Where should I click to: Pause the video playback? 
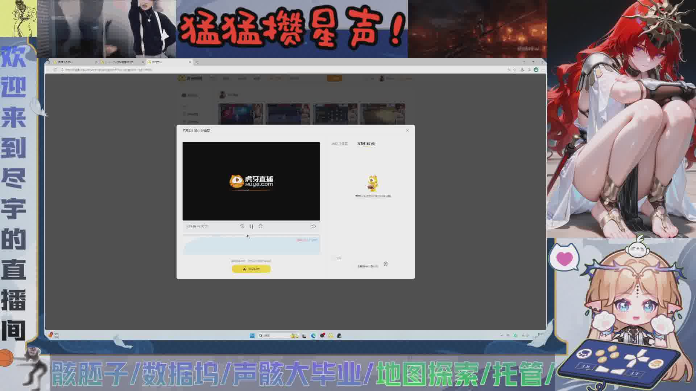point(251,226)
